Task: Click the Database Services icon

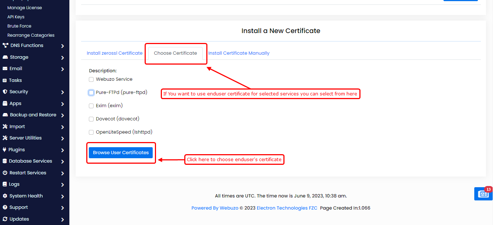Action: 5,161
